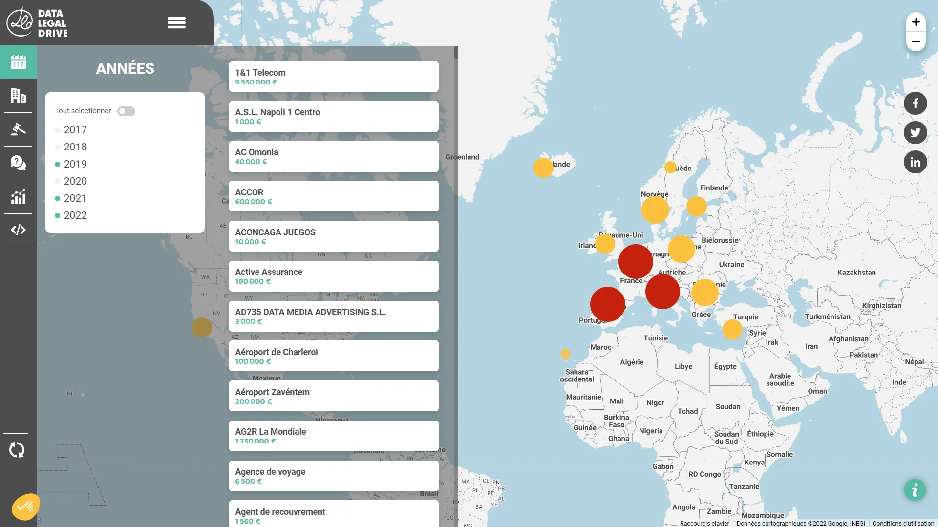
Task: Open the Aéroport de Charleroi card
Action: 334,356
